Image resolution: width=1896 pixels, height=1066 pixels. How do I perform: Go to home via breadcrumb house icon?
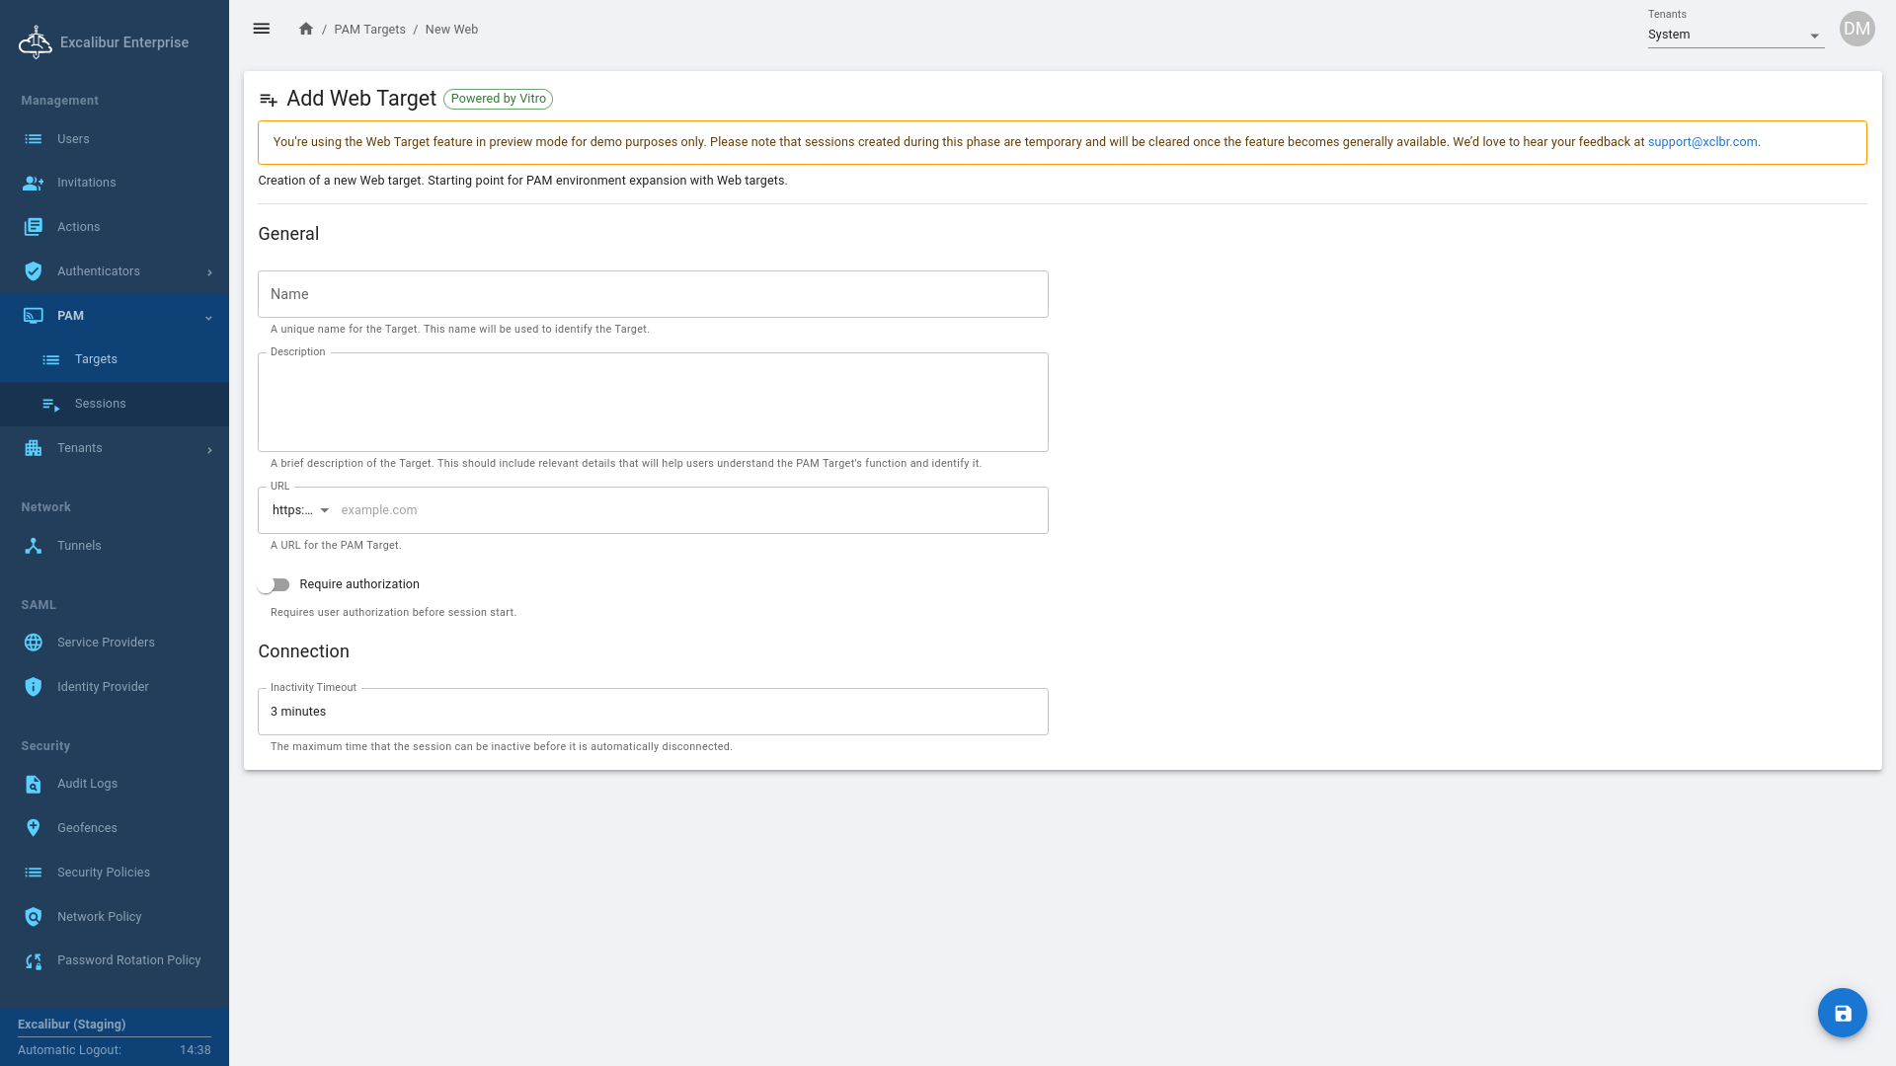click(306, 29)
